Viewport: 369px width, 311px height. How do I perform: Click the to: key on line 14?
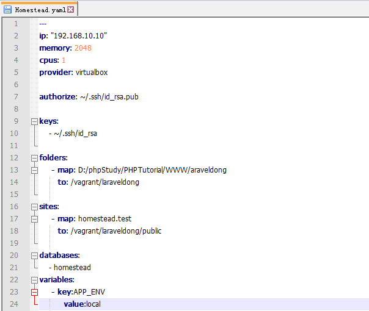(x=63, y=182)
